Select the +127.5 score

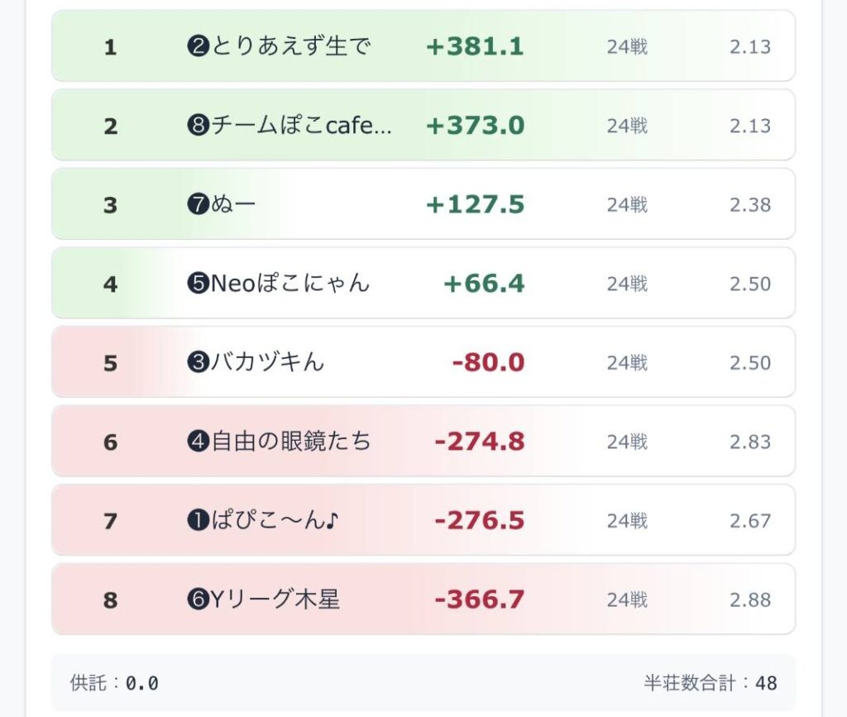[x=475, y=204]
